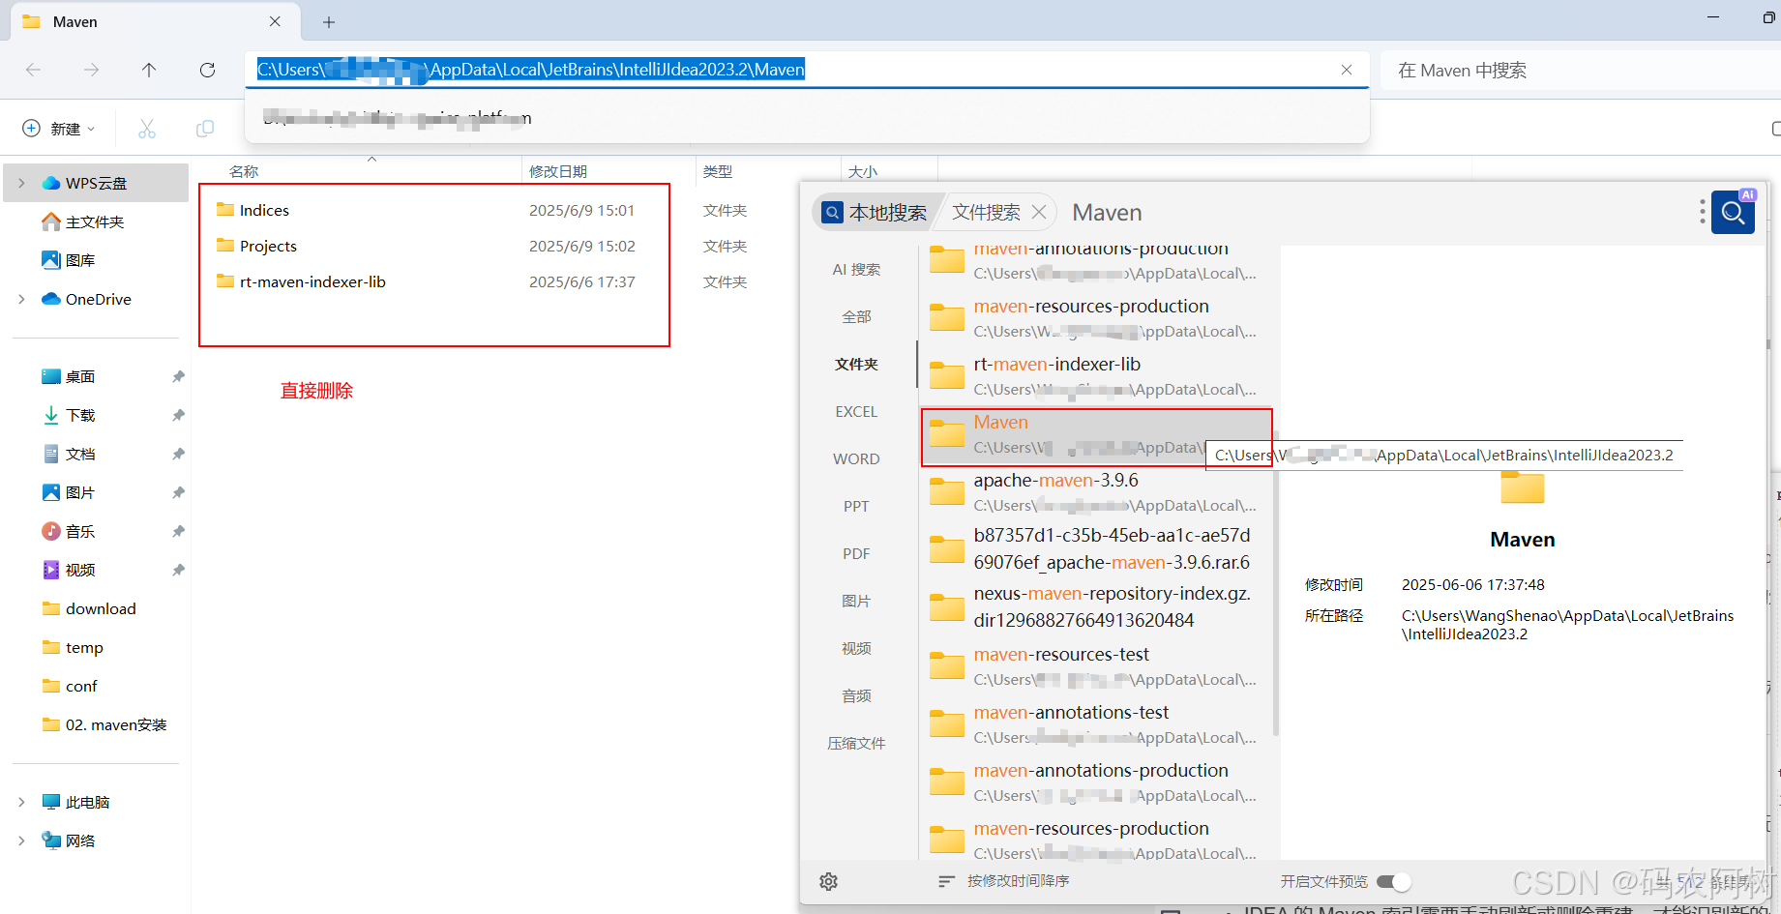Screen dimensions: 1781x914
Task: Open 图库 in the sidebar
Action: [80, 260]
